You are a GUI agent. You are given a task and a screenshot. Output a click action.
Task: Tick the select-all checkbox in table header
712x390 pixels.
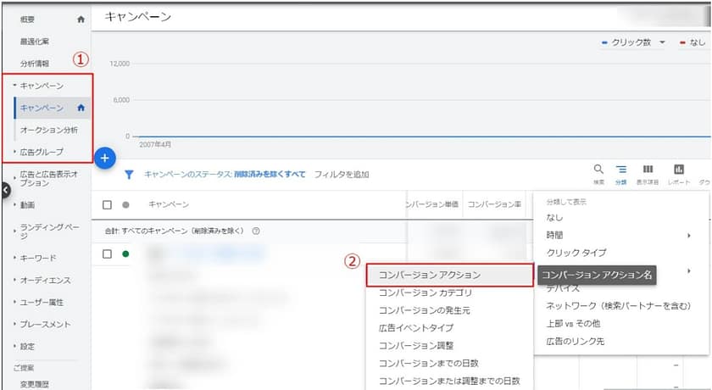click(108, 204)
